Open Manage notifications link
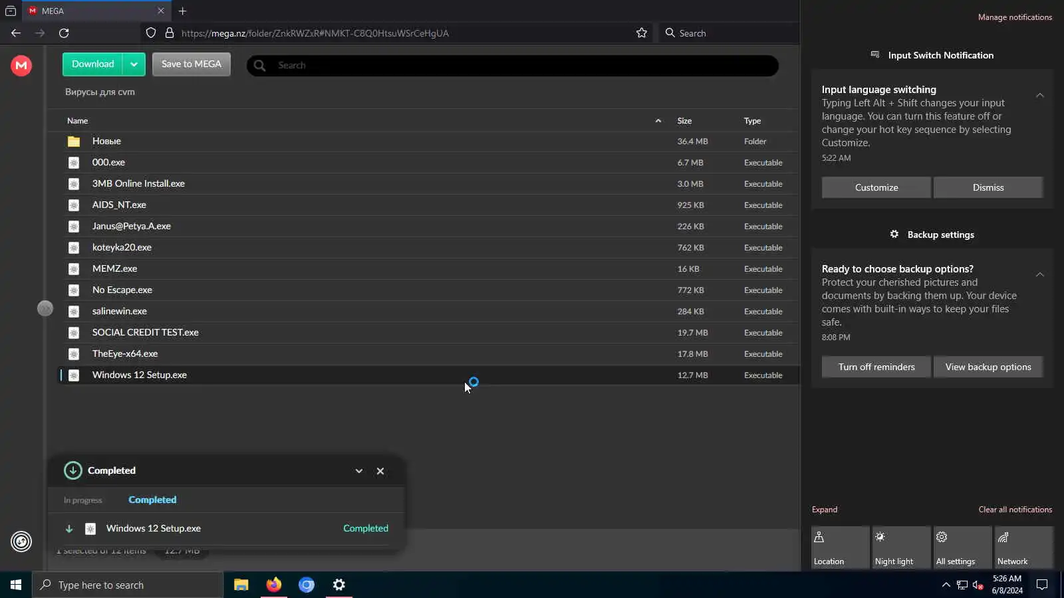The image size is (1064, 598). coord(1015,17)
